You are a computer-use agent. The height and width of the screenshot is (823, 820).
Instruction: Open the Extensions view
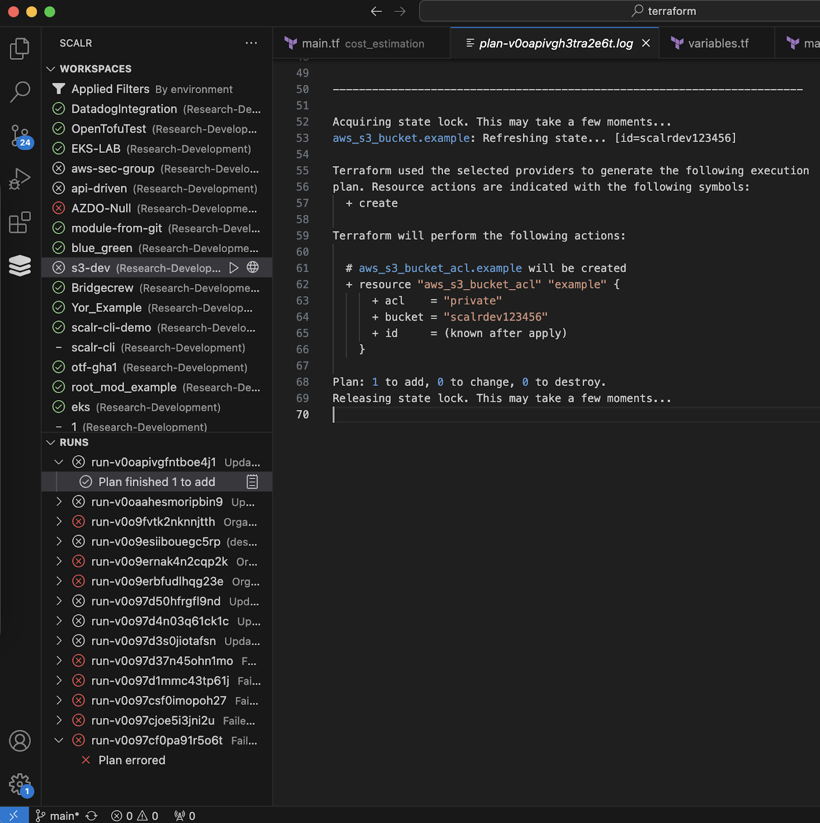pos(20,222)
